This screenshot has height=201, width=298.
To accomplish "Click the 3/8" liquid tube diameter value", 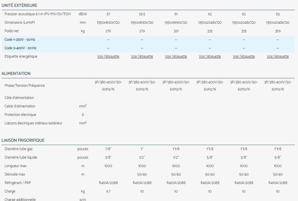I will [108, 158].
